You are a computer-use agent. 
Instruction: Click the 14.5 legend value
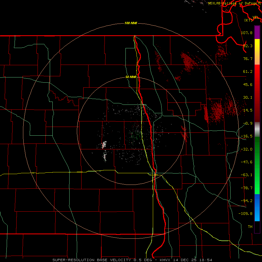(x=248, y=110)
